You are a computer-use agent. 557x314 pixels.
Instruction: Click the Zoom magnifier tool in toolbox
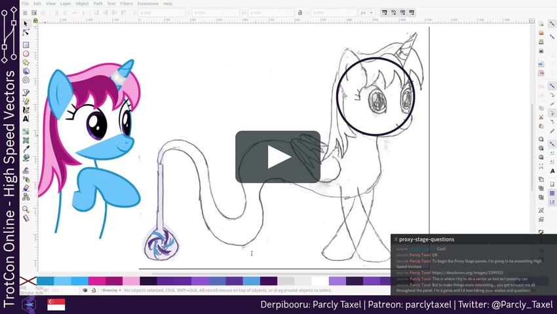26,209
